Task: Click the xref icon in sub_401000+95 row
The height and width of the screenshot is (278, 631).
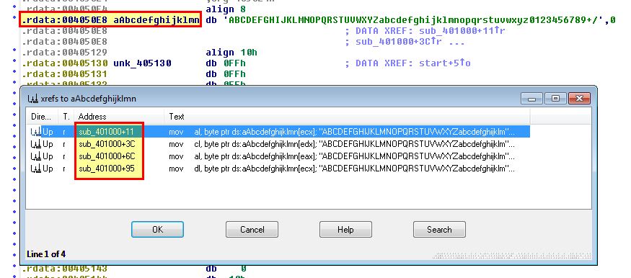Action: 36,169
